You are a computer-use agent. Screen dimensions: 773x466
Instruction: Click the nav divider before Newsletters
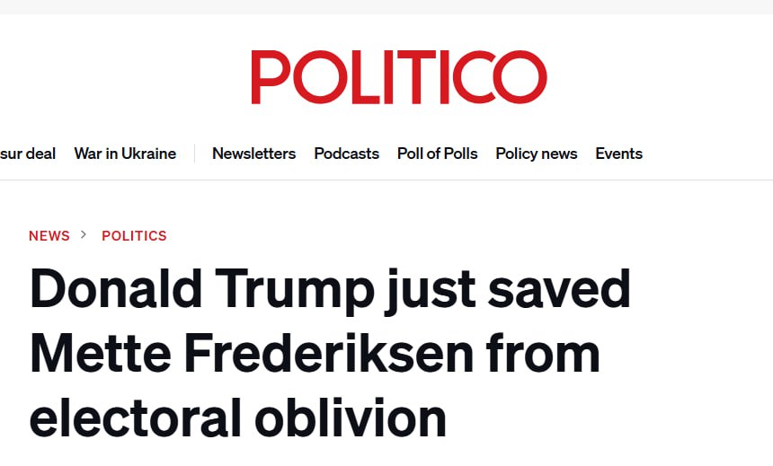194,154
